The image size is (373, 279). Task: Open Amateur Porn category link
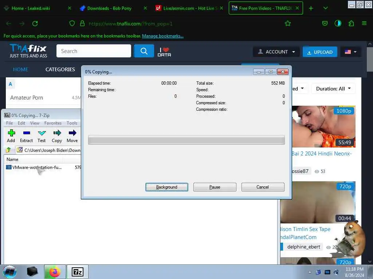[x=27, y=97]
